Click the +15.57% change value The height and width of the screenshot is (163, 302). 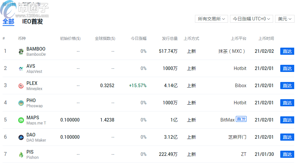tap(138, 86)
